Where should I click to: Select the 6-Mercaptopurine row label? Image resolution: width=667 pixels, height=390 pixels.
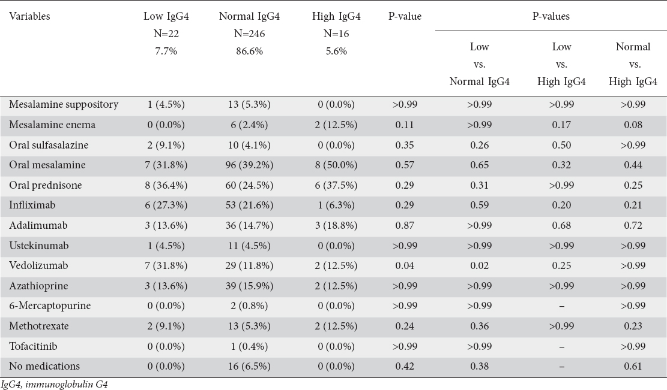[50, 306]
